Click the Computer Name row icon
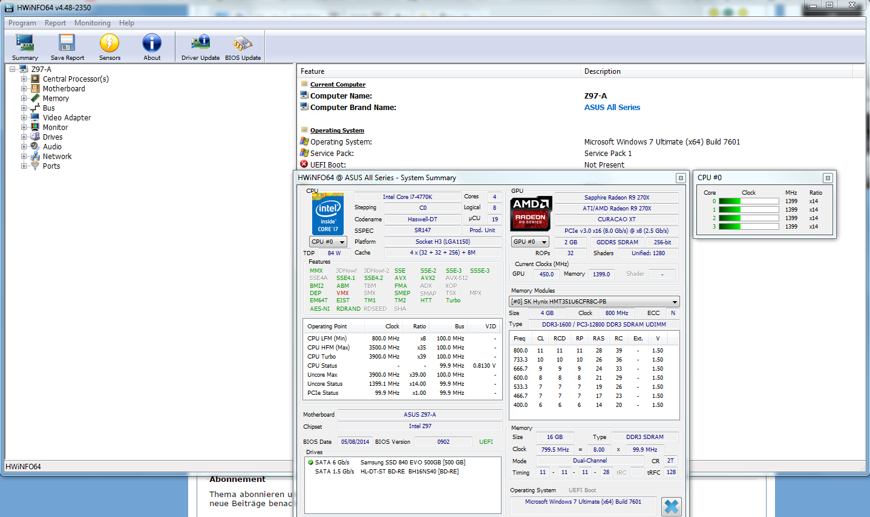The width and height of the screenshot is (870, 517). point(304,96)
